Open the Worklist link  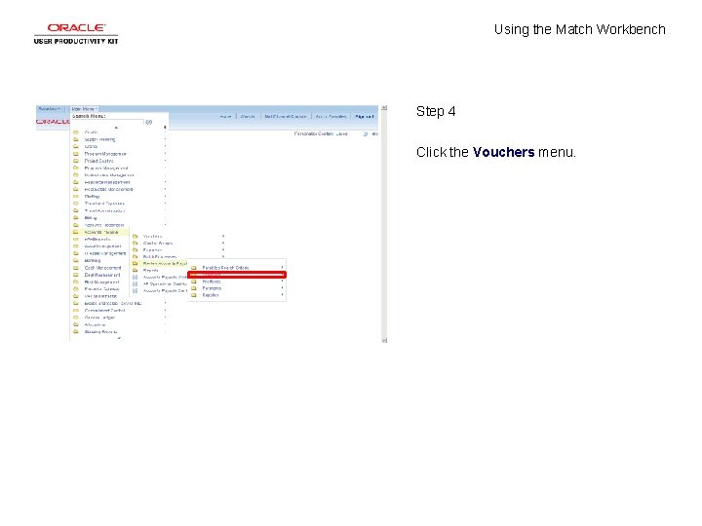click(248, 116)
